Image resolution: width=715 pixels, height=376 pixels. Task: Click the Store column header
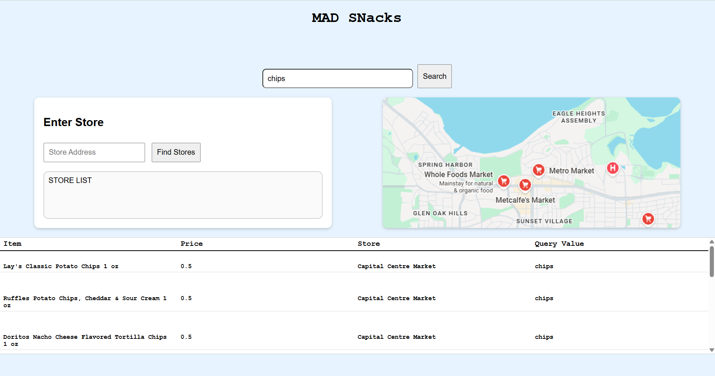click(x=369, y=244)
